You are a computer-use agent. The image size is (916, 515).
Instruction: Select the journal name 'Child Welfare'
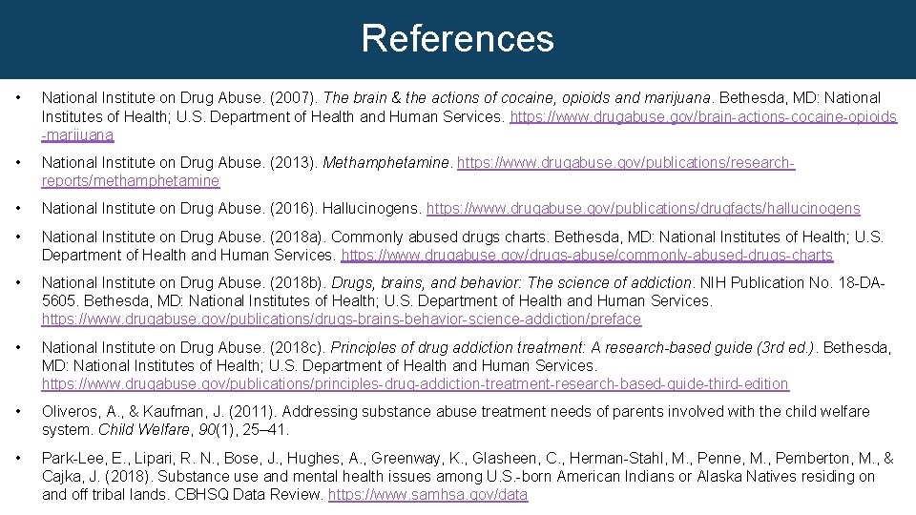(144, 430)
